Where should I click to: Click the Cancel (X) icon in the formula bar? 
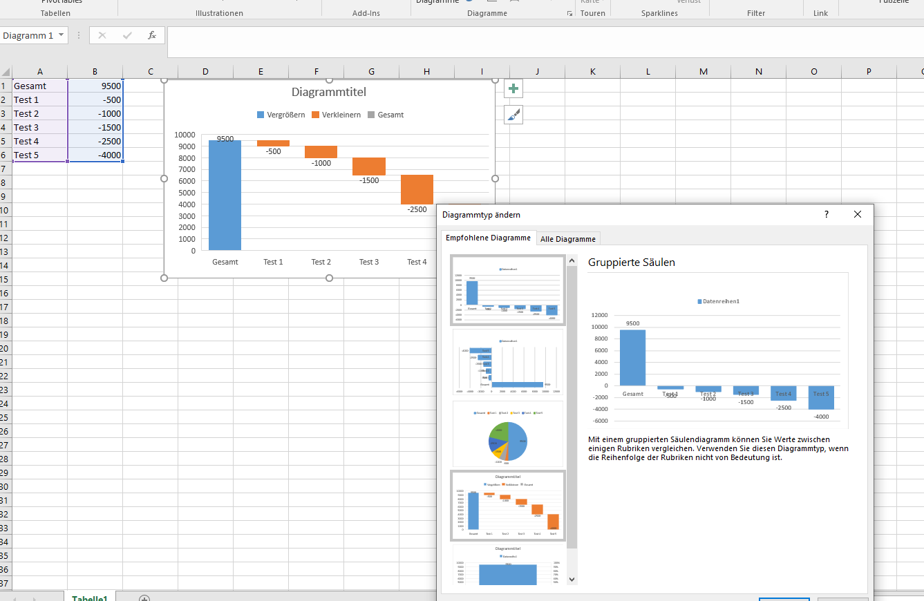click(102, 35)
